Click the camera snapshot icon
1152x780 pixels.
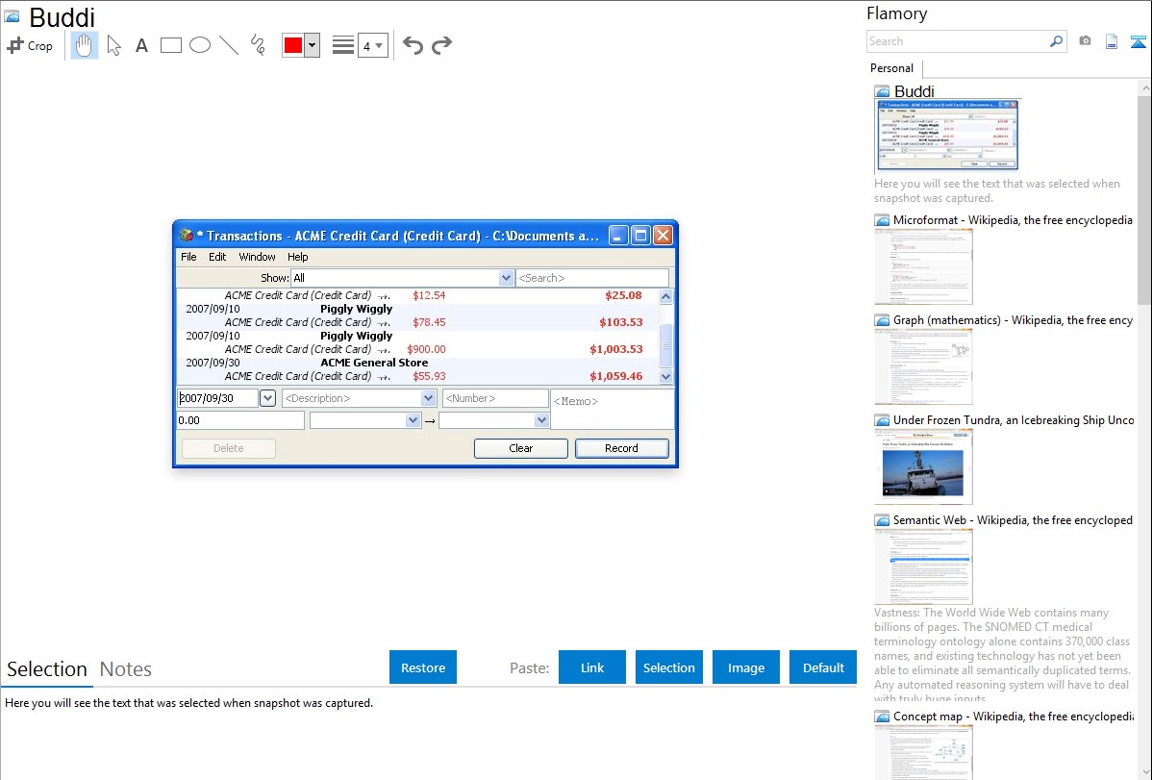1085,41
